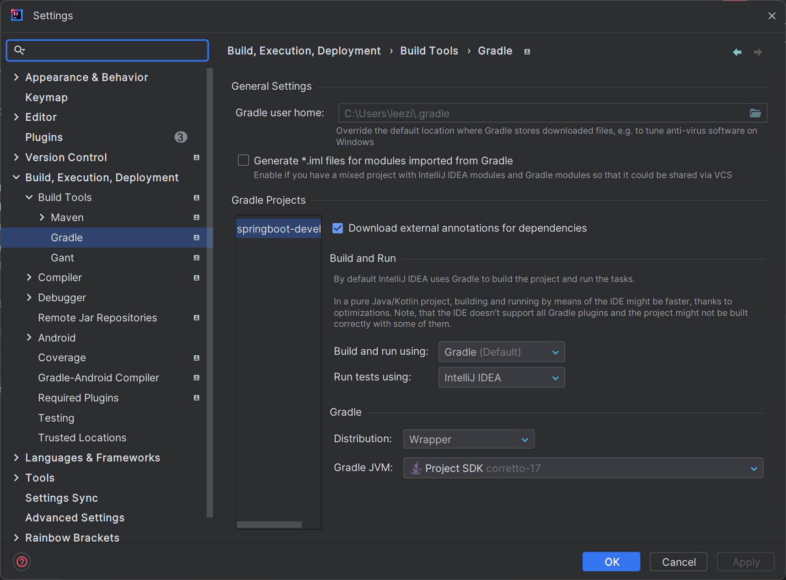Open Remote Jar Repositories settings
The width and height of the screenshot is (786, 580).
tap(97, 318)
